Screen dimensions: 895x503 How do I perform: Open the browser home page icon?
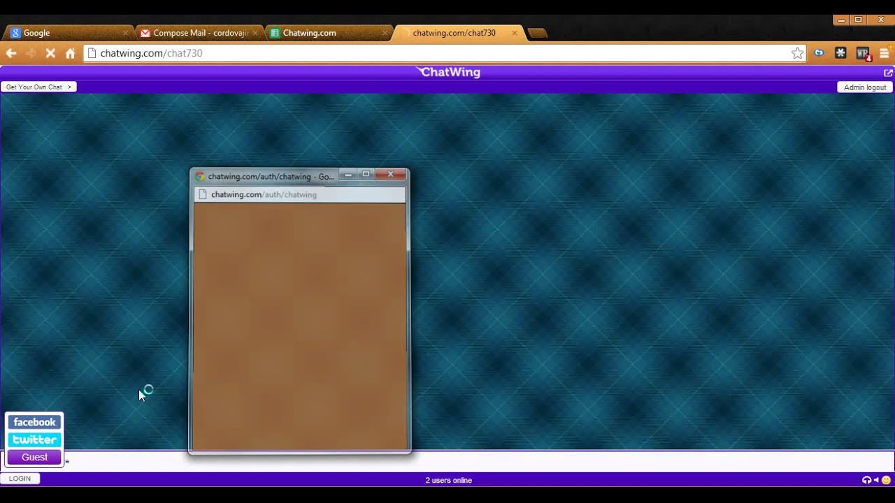point(70,53)
